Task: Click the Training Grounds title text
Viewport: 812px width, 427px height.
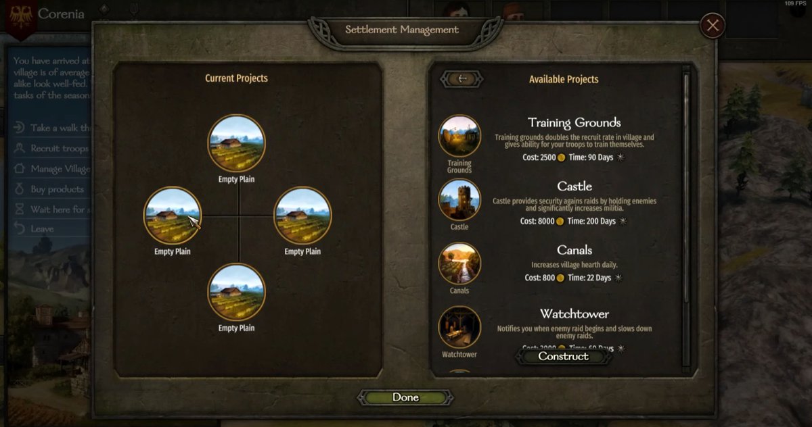Action: [x=574, y=122]
